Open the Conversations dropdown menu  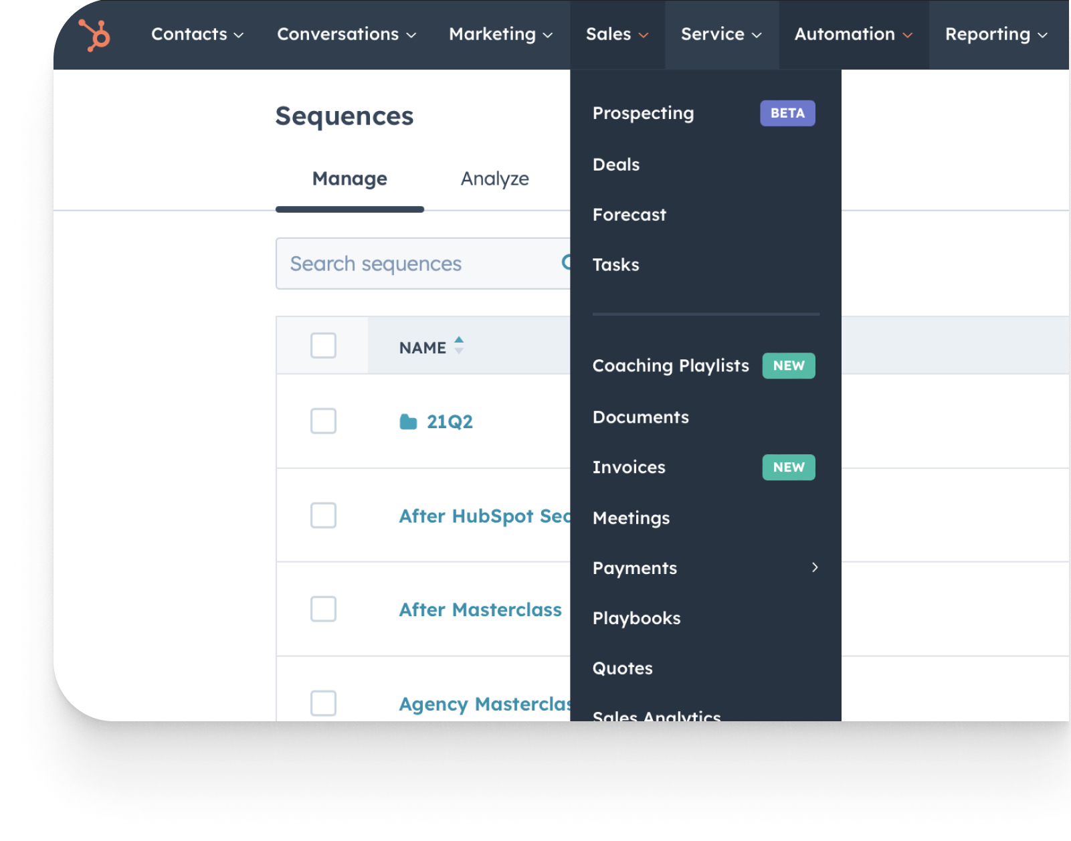[347, 34]
